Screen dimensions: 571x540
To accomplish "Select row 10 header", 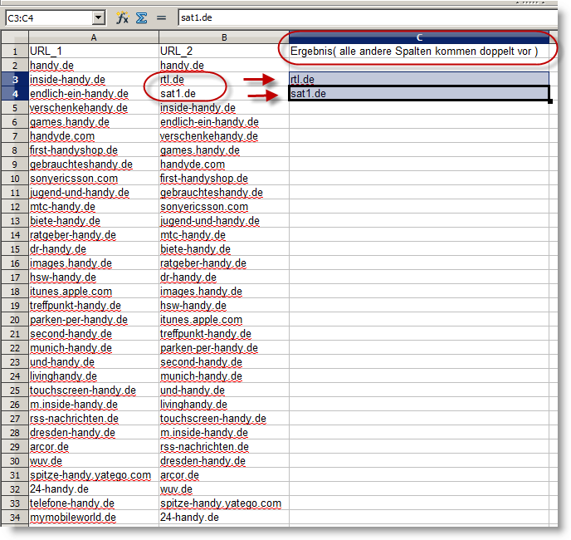I will point(15,179).
